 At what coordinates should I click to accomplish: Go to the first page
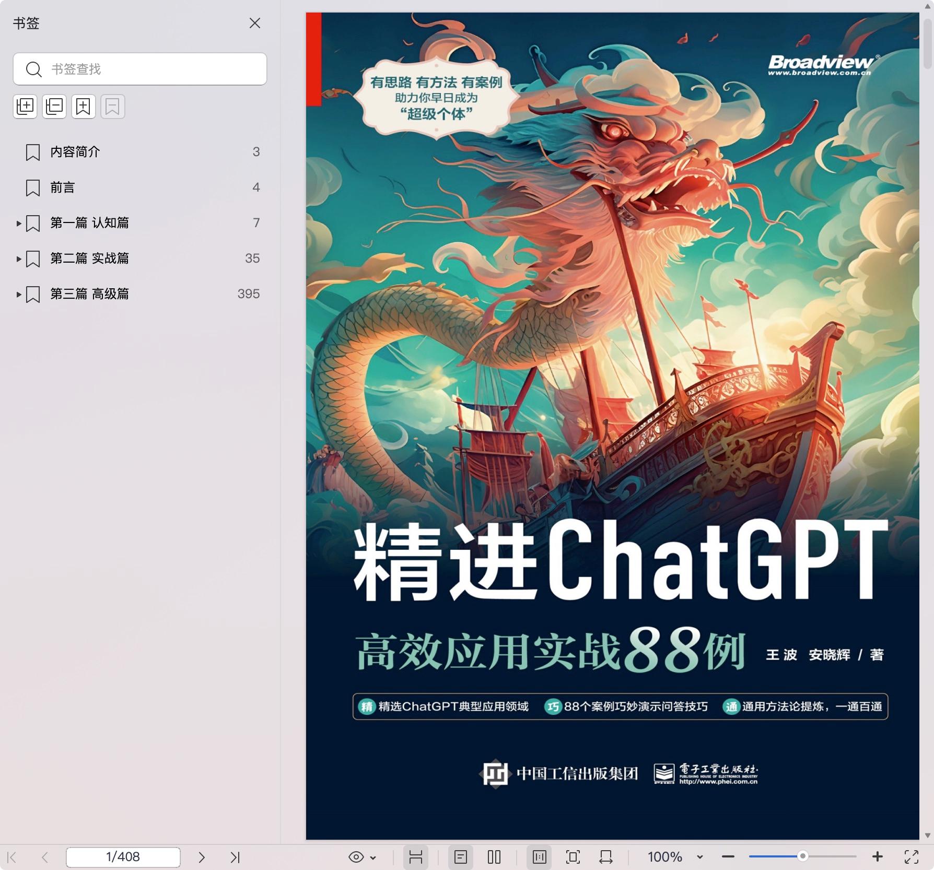12,857
